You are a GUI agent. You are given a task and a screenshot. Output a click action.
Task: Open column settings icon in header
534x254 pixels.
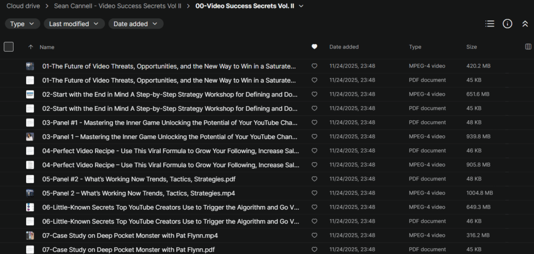pyautogui.click(x=528, y=47)
